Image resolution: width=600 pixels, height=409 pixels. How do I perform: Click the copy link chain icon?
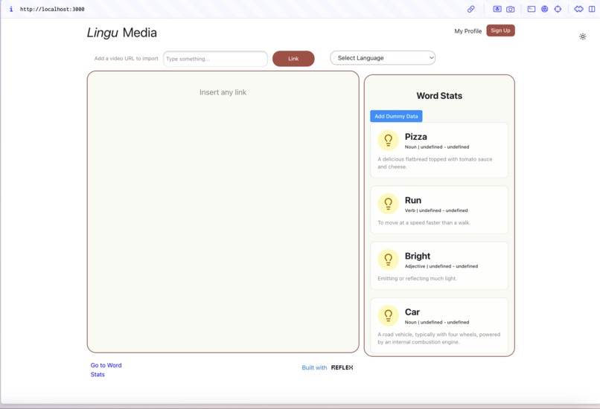(471, 9)
